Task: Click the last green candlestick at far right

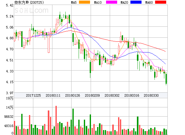Action: coord(166,79)
